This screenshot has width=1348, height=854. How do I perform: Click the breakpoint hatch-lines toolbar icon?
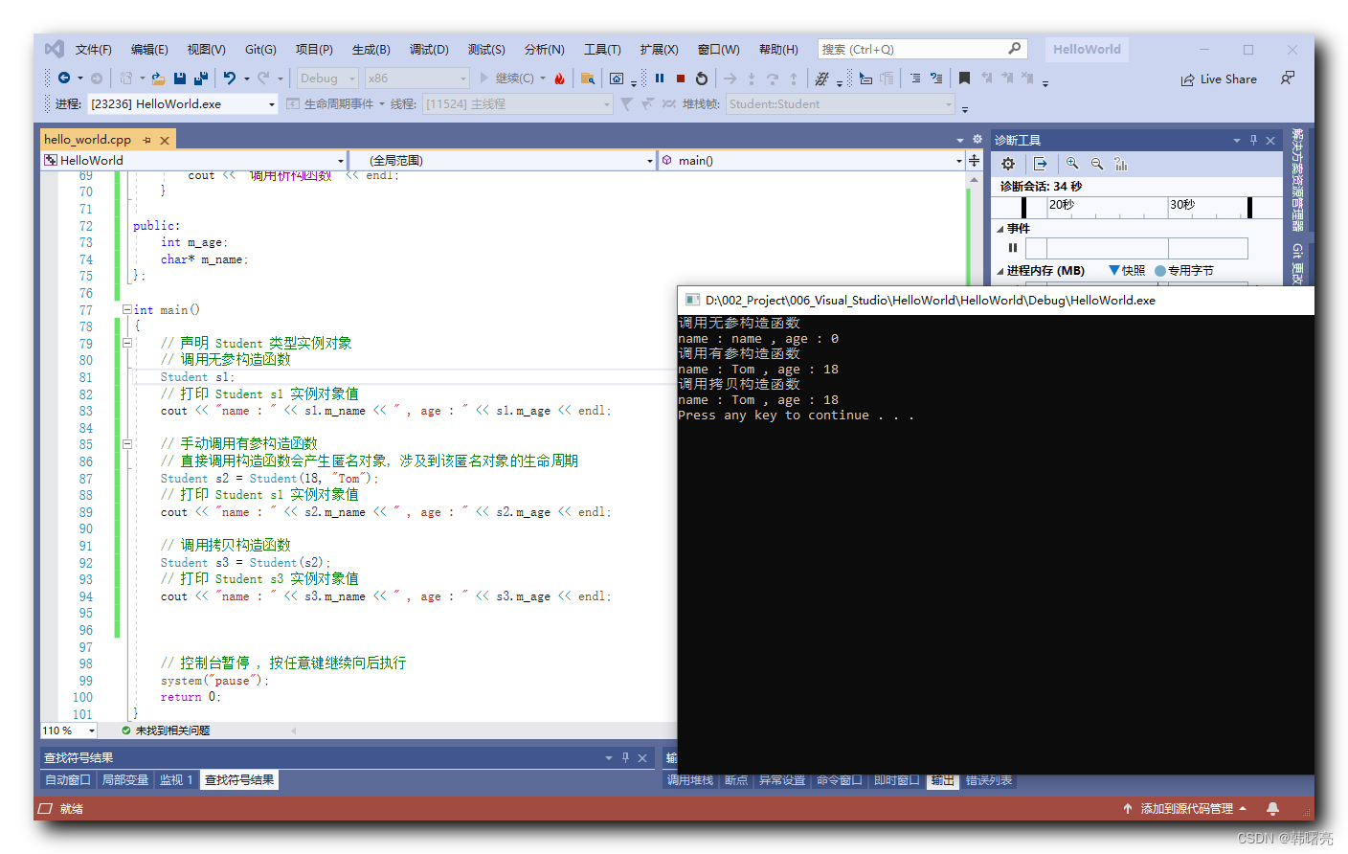point(821,79)
